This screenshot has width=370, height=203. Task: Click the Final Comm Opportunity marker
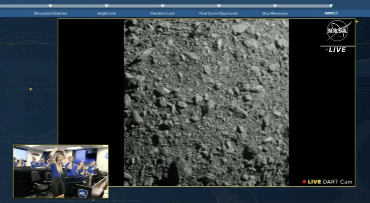point(219,6)
